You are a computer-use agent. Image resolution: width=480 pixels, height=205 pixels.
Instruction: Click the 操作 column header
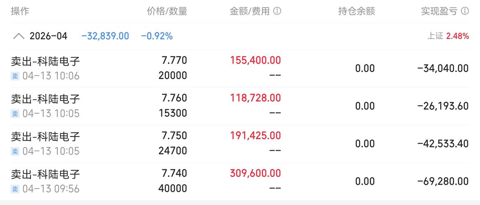click(20, 11)
